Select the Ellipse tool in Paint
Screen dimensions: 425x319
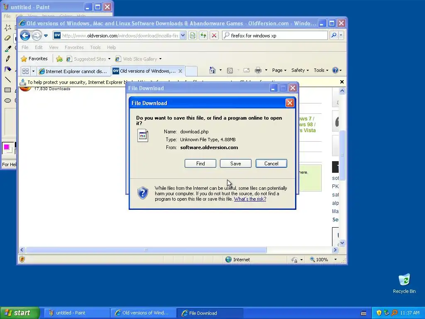click(x=8, y=101)
